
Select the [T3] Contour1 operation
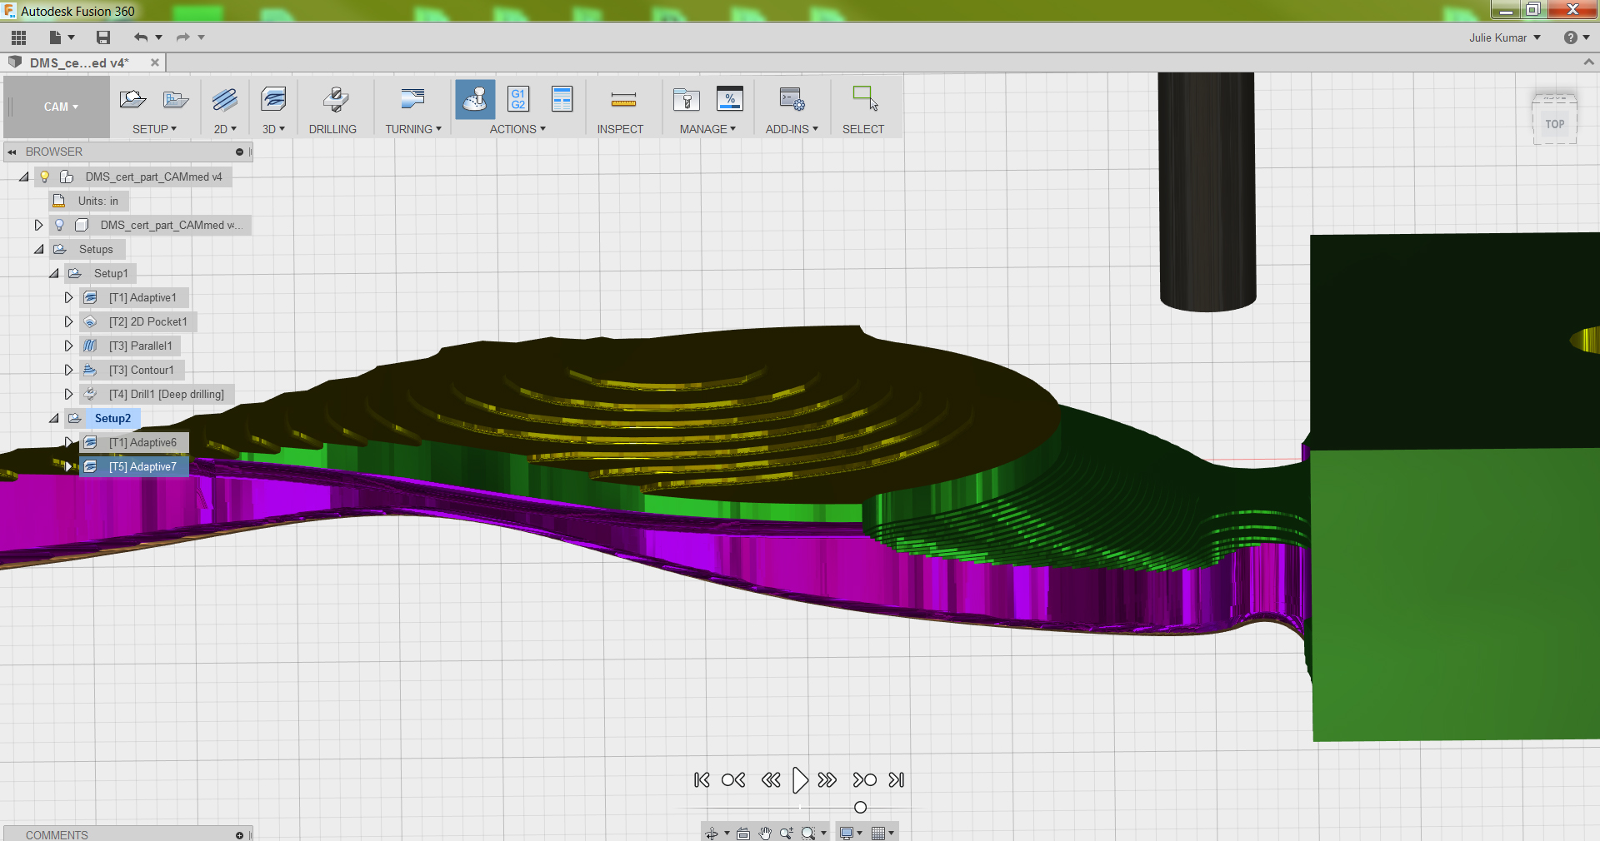tap(141, 370)
